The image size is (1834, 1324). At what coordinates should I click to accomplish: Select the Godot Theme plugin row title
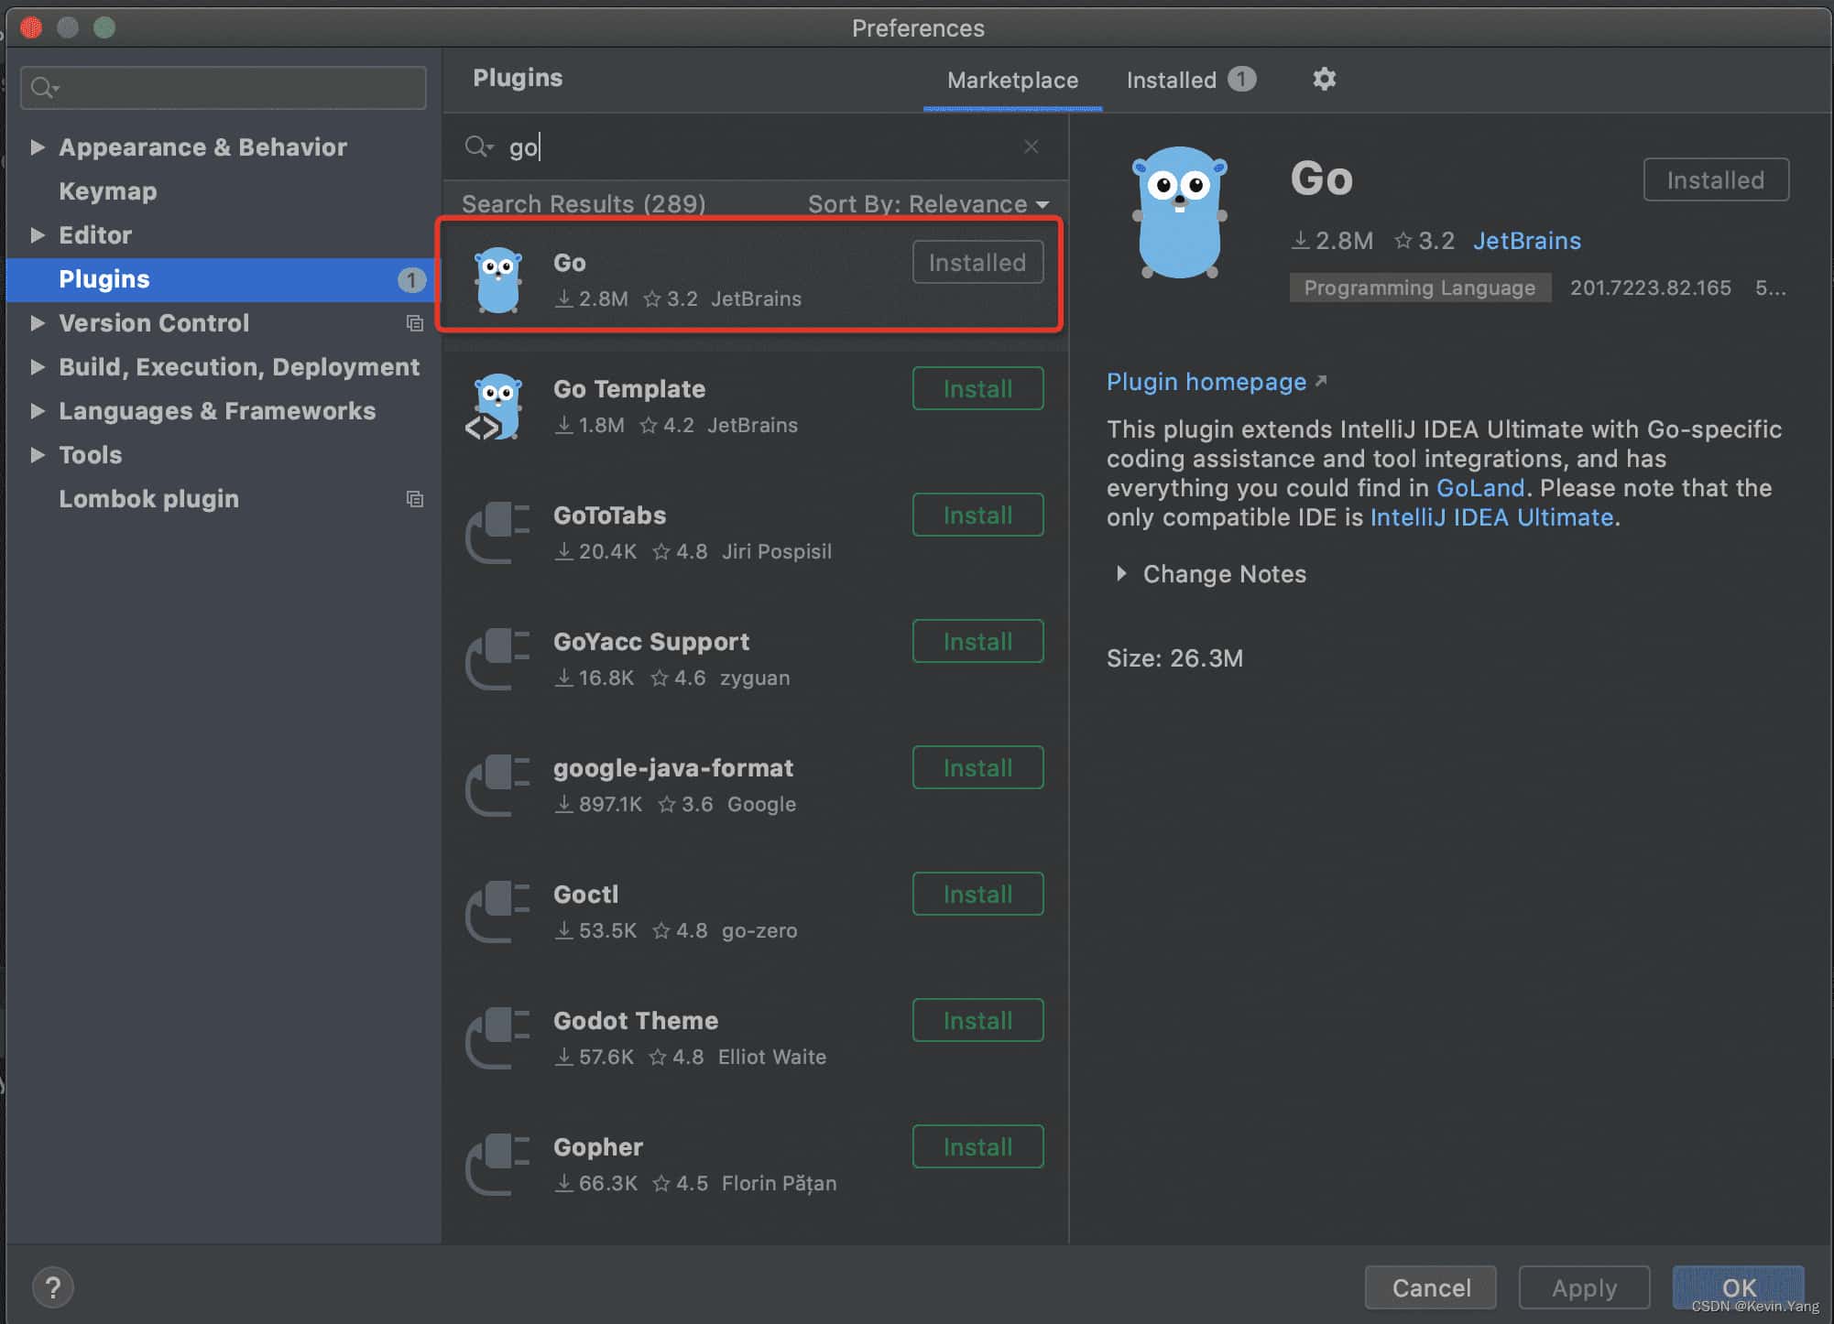coord(635,1020)
